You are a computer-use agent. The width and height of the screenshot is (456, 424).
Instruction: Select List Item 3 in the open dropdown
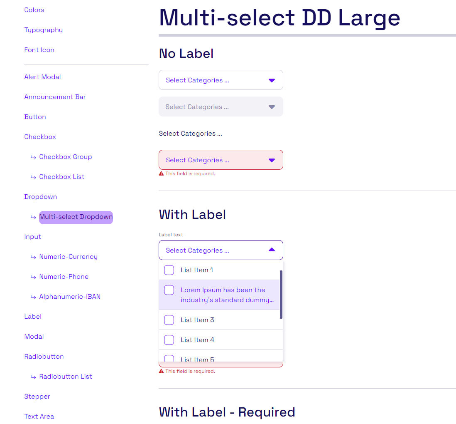[197, 320]
